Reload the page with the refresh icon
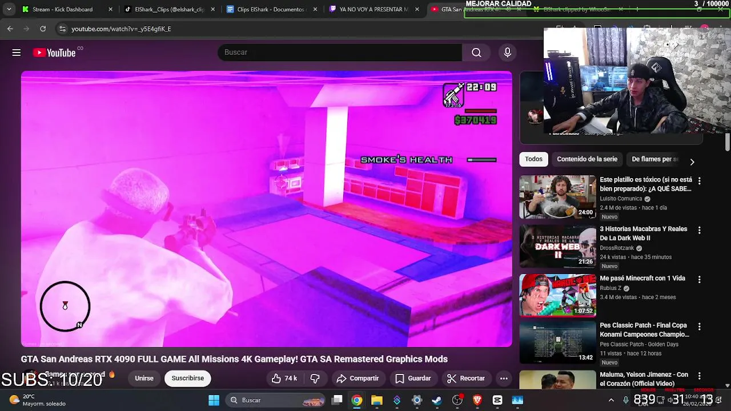731x411 pixels. point(43,29)
